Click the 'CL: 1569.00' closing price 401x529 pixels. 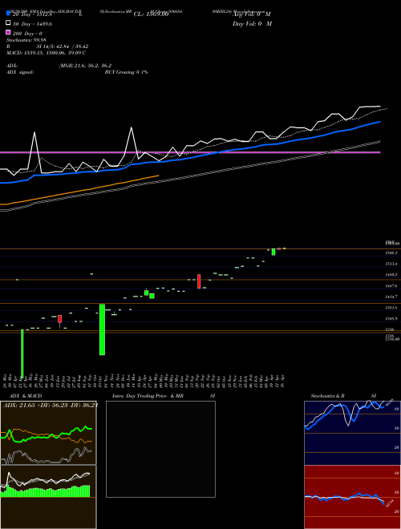point(151,14)
